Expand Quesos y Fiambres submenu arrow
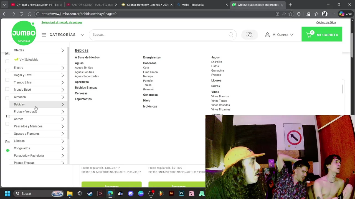 click(63, 134)
